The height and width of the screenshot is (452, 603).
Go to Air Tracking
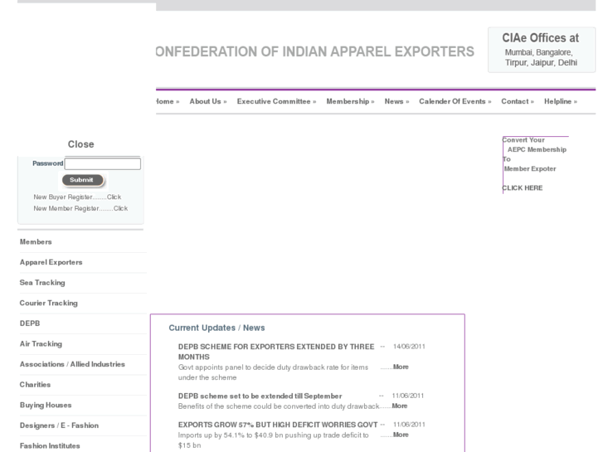[x=41, y=344]
